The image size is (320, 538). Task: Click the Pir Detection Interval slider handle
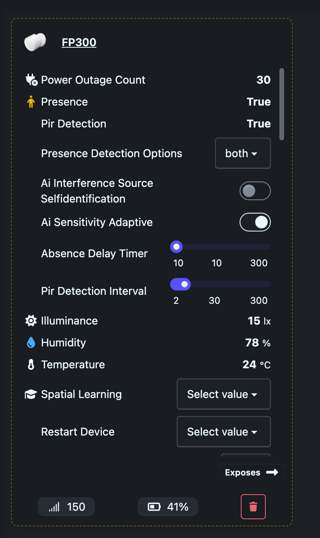[185, 284]
